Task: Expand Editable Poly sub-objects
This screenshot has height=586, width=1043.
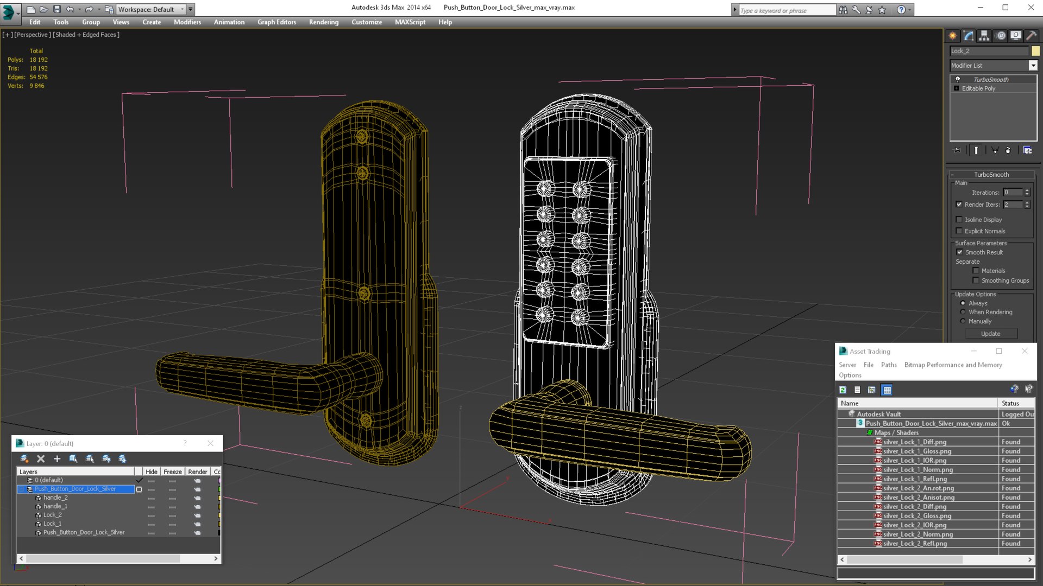Action: (x=957, y=88)
